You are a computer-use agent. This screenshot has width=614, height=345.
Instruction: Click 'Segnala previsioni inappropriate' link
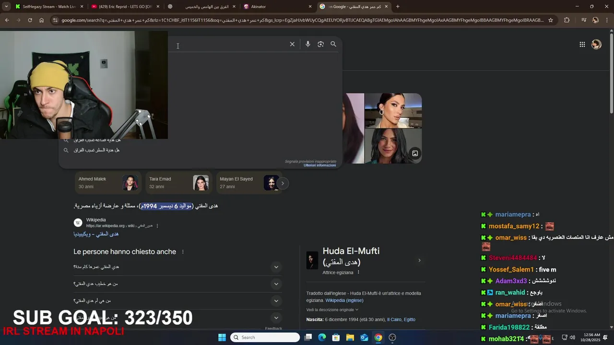(310, 161)
